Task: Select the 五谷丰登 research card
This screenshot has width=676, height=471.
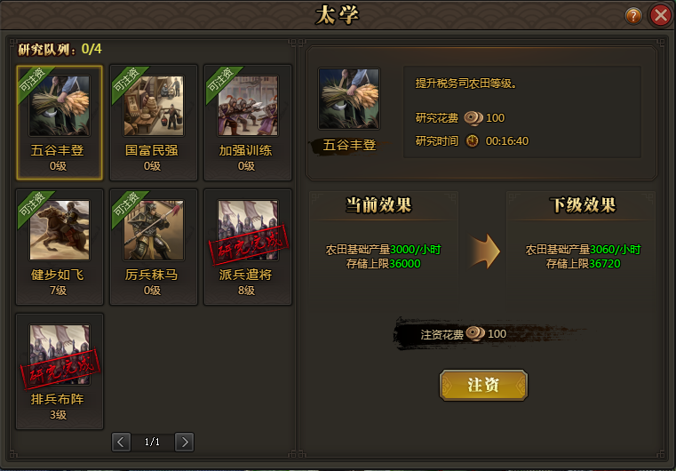Action: (x=60, y=123)
